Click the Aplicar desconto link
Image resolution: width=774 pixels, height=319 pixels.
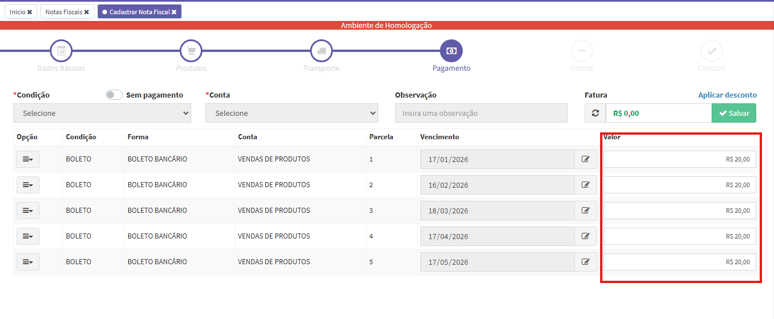[727, 95]
